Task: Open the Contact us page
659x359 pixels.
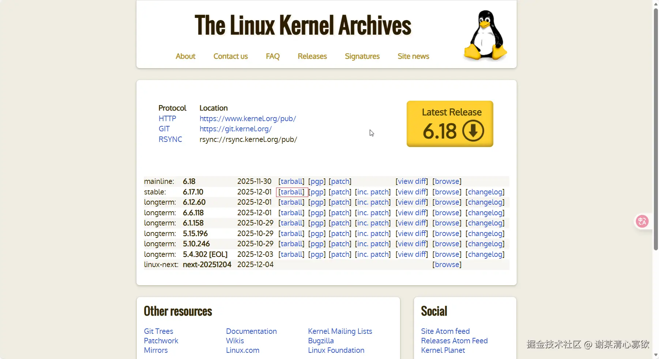Action: pos(231,56)
